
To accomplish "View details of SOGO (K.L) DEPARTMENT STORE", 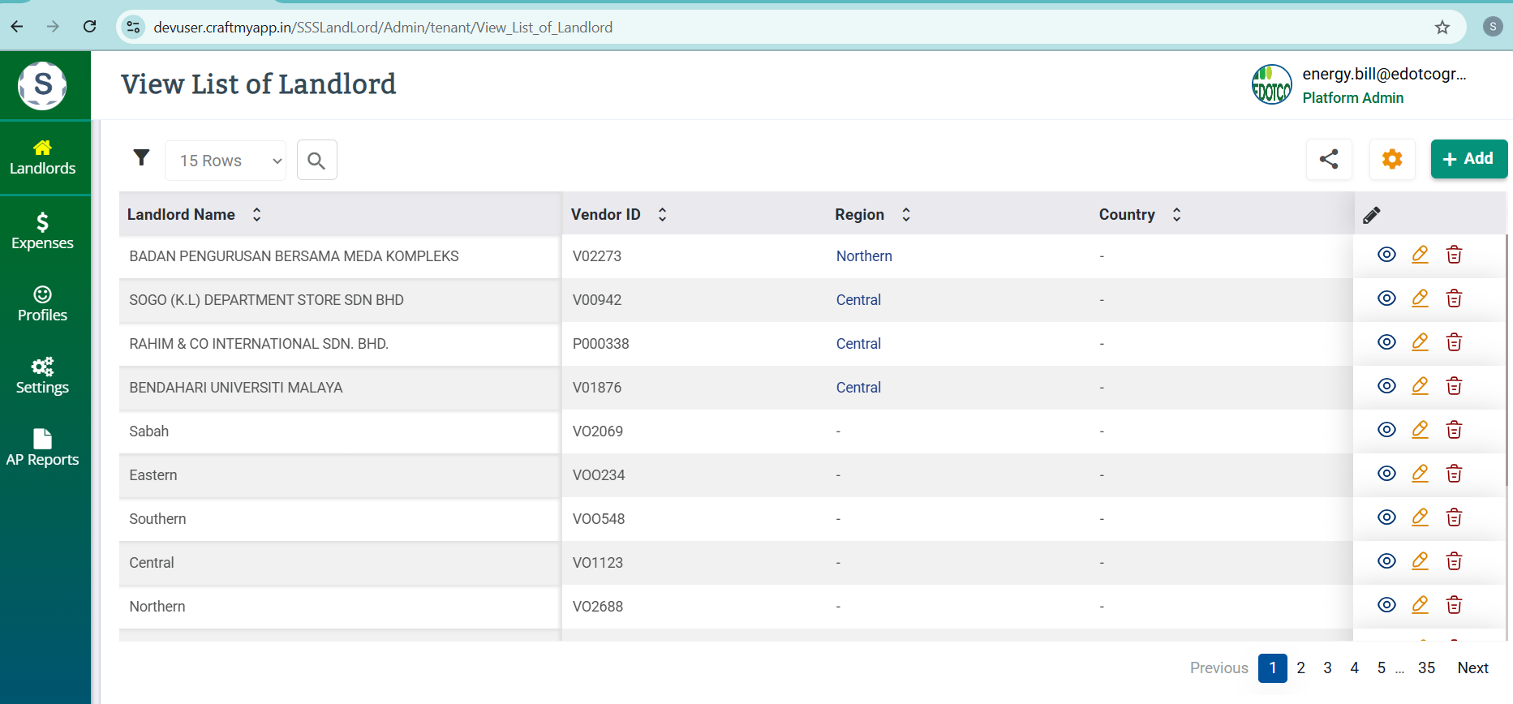I will click(x=1387, y=298).
